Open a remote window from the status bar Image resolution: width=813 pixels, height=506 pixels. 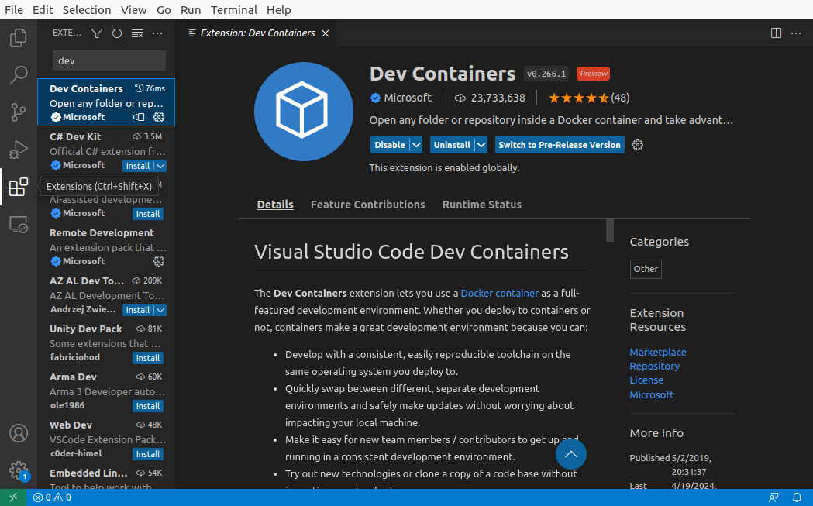click(x=12, y=497)
